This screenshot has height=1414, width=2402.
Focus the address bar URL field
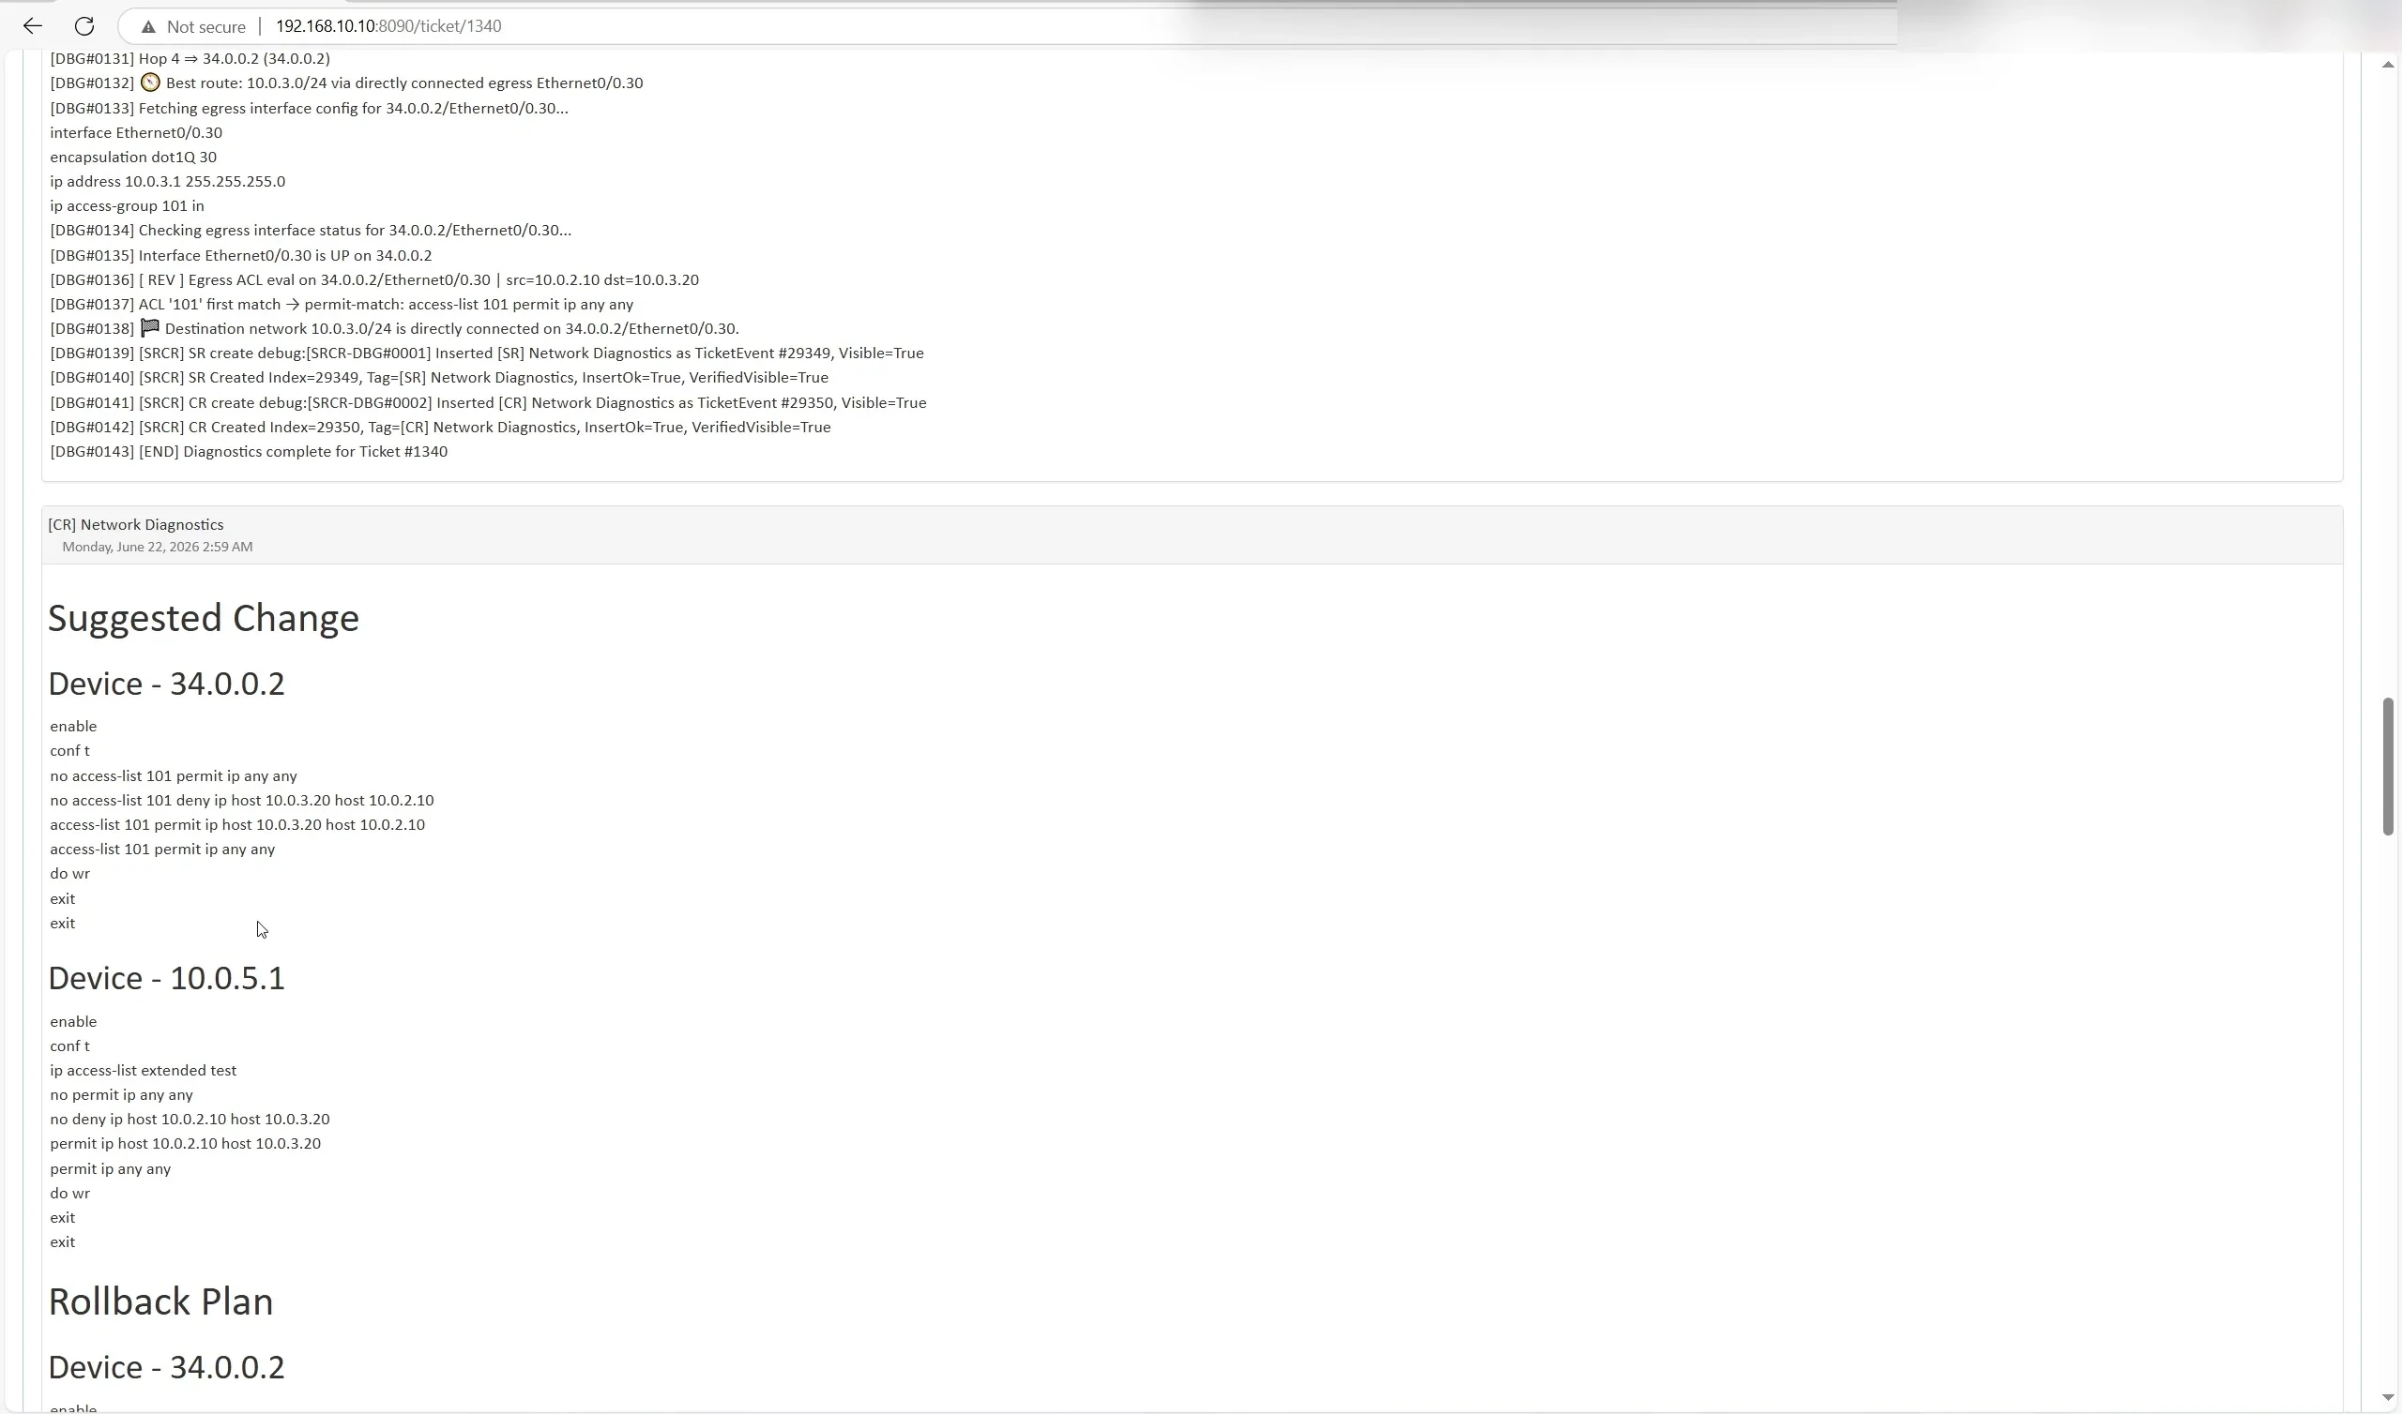click(388, 25)
